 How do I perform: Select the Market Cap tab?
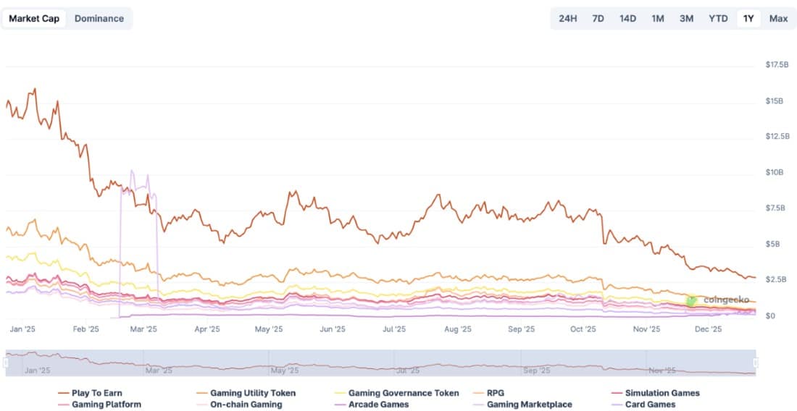pyautogui.click(x=34, y=18)
